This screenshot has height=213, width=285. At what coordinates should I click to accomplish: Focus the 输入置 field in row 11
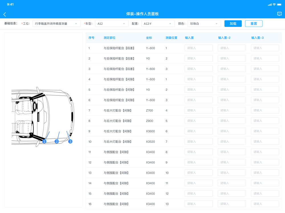pos(199,152)
